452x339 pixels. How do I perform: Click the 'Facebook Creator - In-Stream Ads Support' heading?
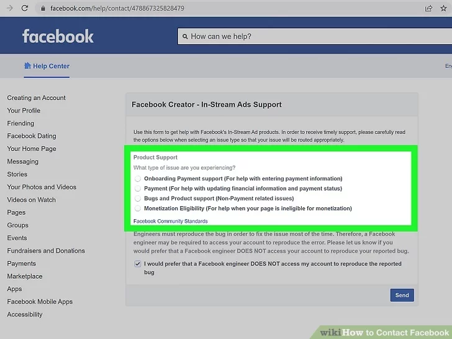(x=207, y=105)
